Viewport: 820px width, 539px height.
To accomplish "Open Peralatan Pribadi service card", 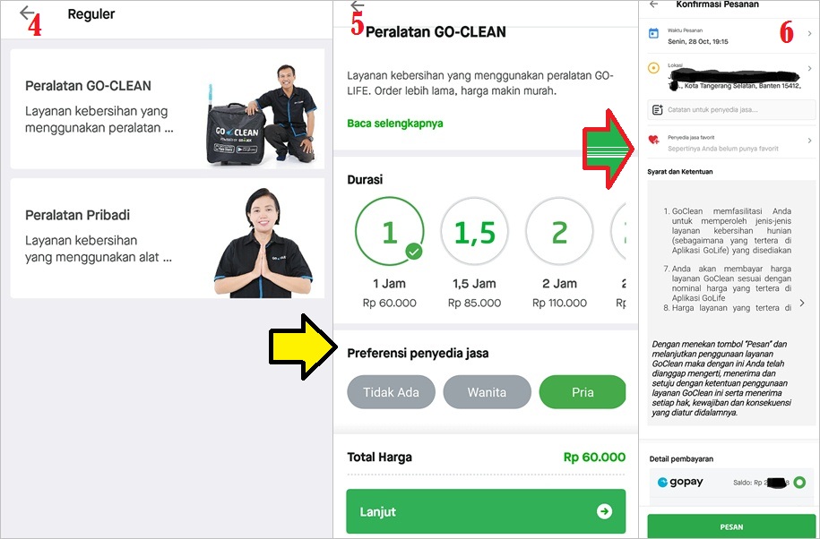I will point(168,238).
